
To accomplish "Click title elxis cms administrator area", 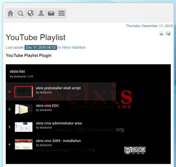I will coord(59,123).
